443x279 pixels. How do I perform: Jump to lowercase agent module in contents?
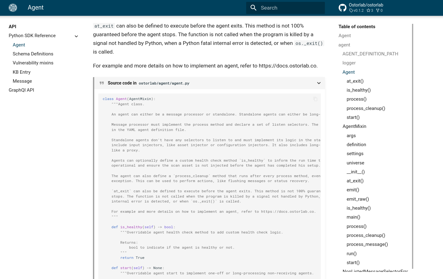344,45
